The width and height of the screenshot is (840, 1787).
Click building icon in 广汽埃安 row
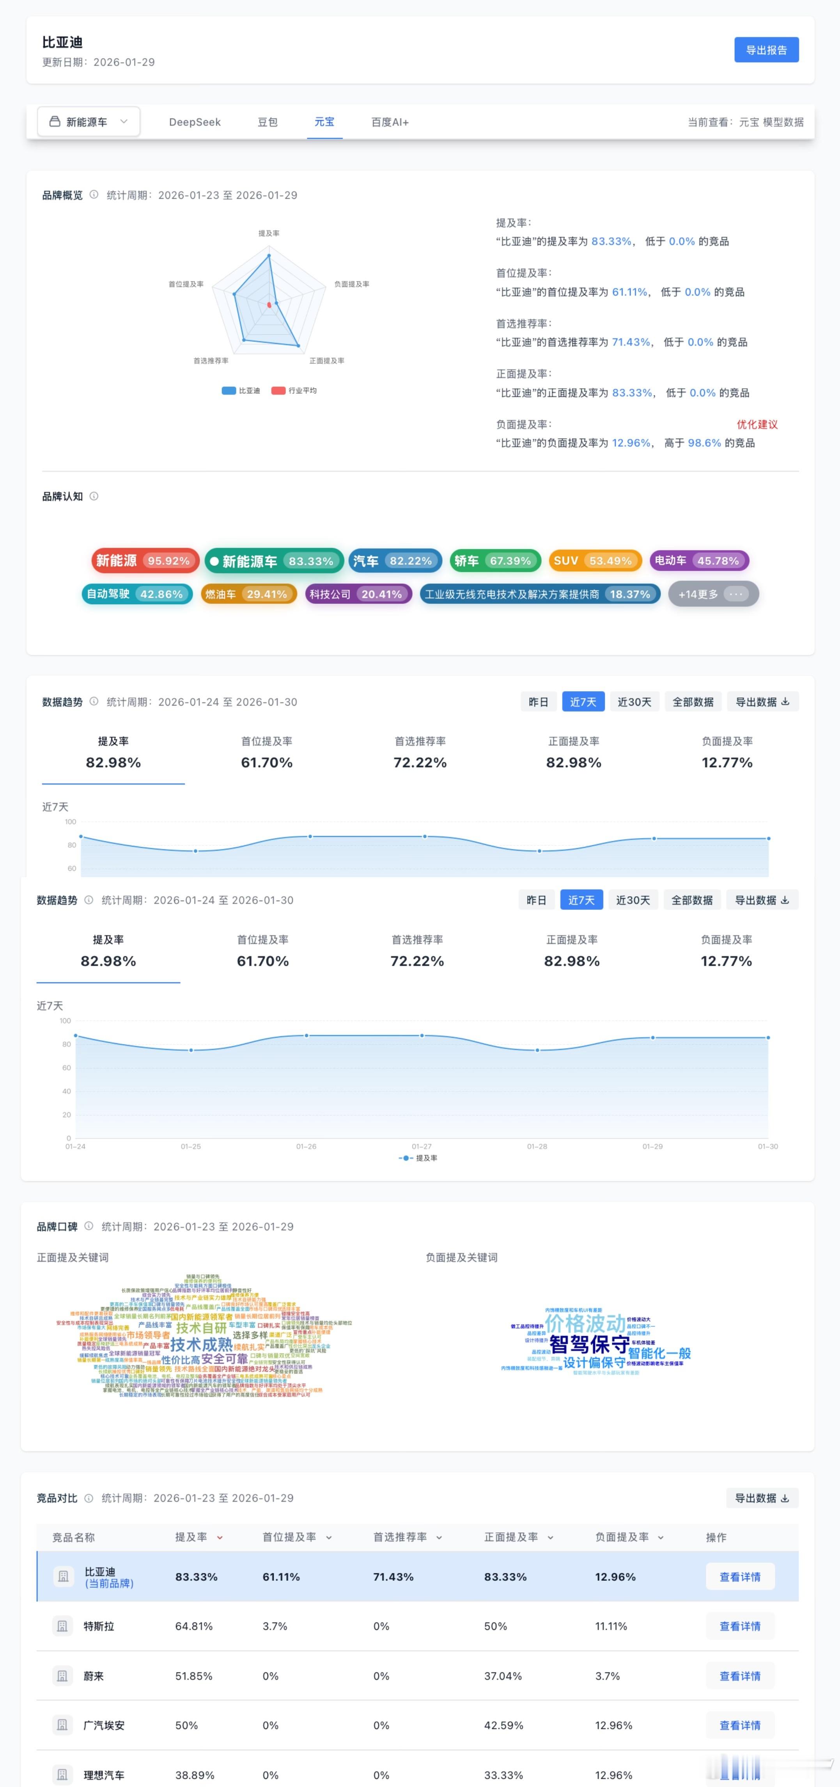[x=62, y=1725]
